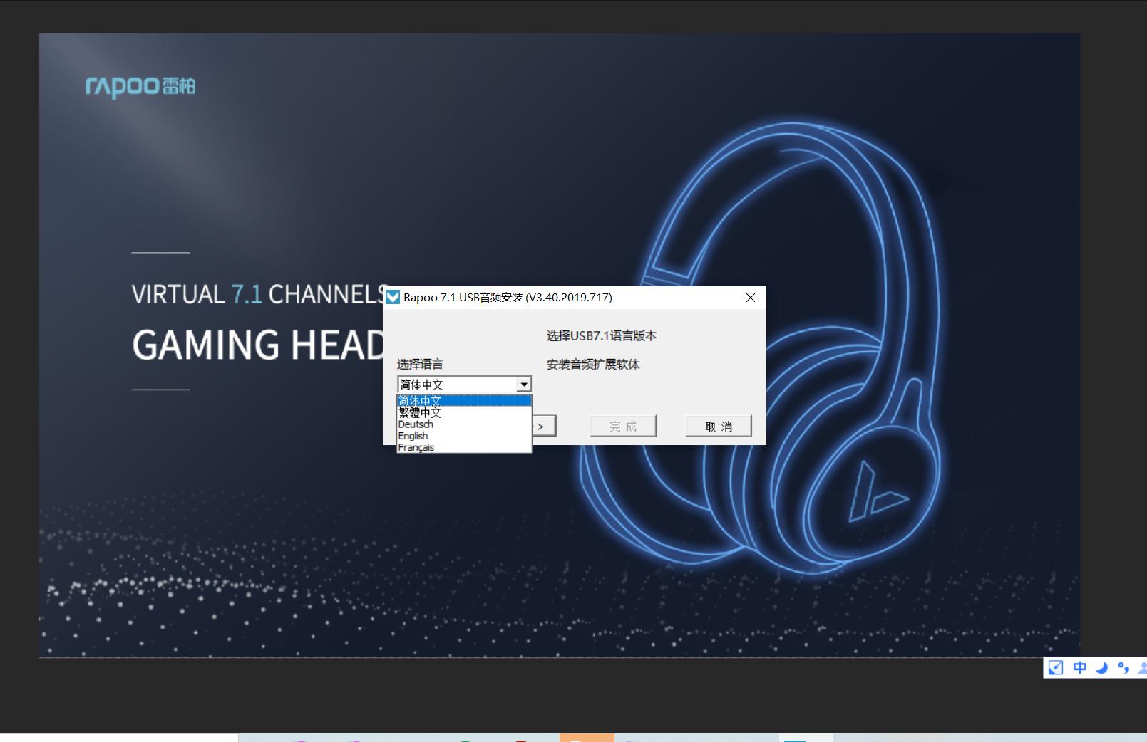Toggle the IME punctuation mode icon

tap(1123, 667)
